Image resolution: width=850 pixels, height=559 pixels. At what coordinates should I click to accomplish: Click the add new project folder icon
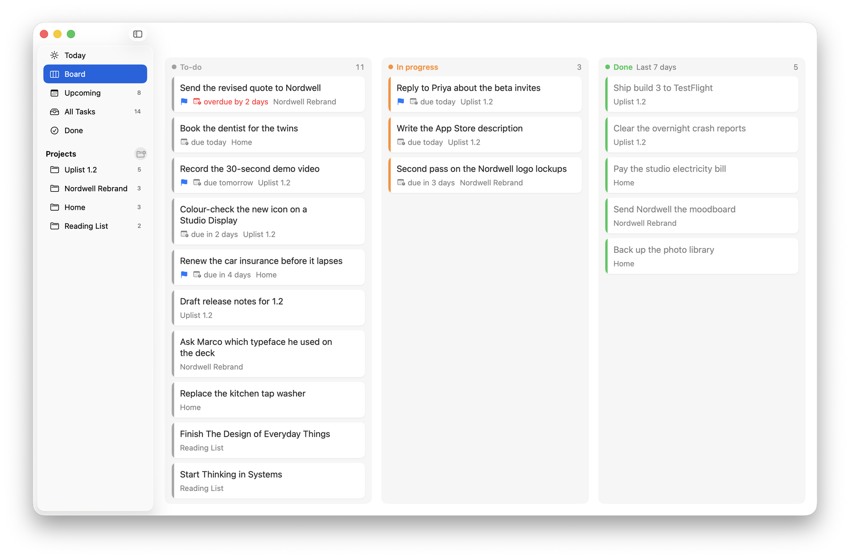(x=141, y=154)
